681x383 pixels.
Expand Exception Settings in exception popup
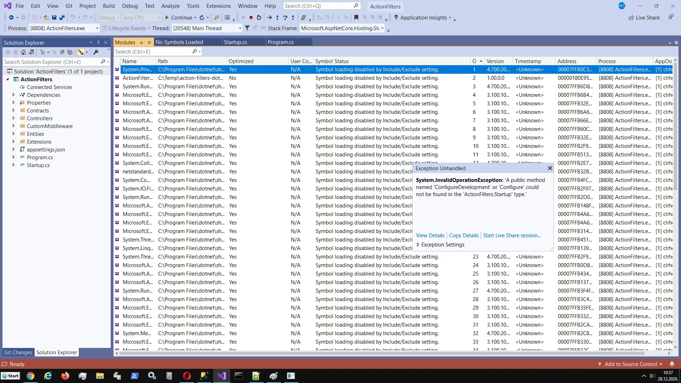click(x=418, y=245)
